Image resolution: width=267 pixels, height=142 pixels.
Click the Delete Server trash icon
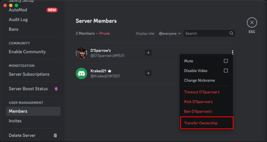coord(55,135)
